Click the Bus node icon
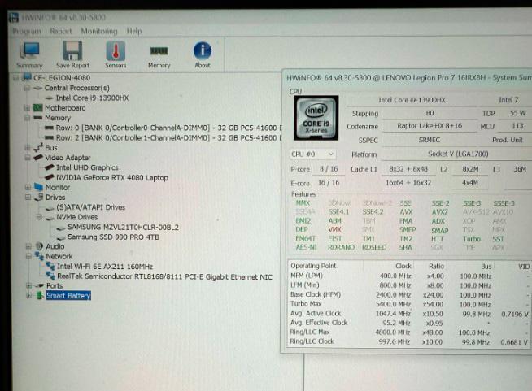 pyautogui.click(x=38, y=147)
